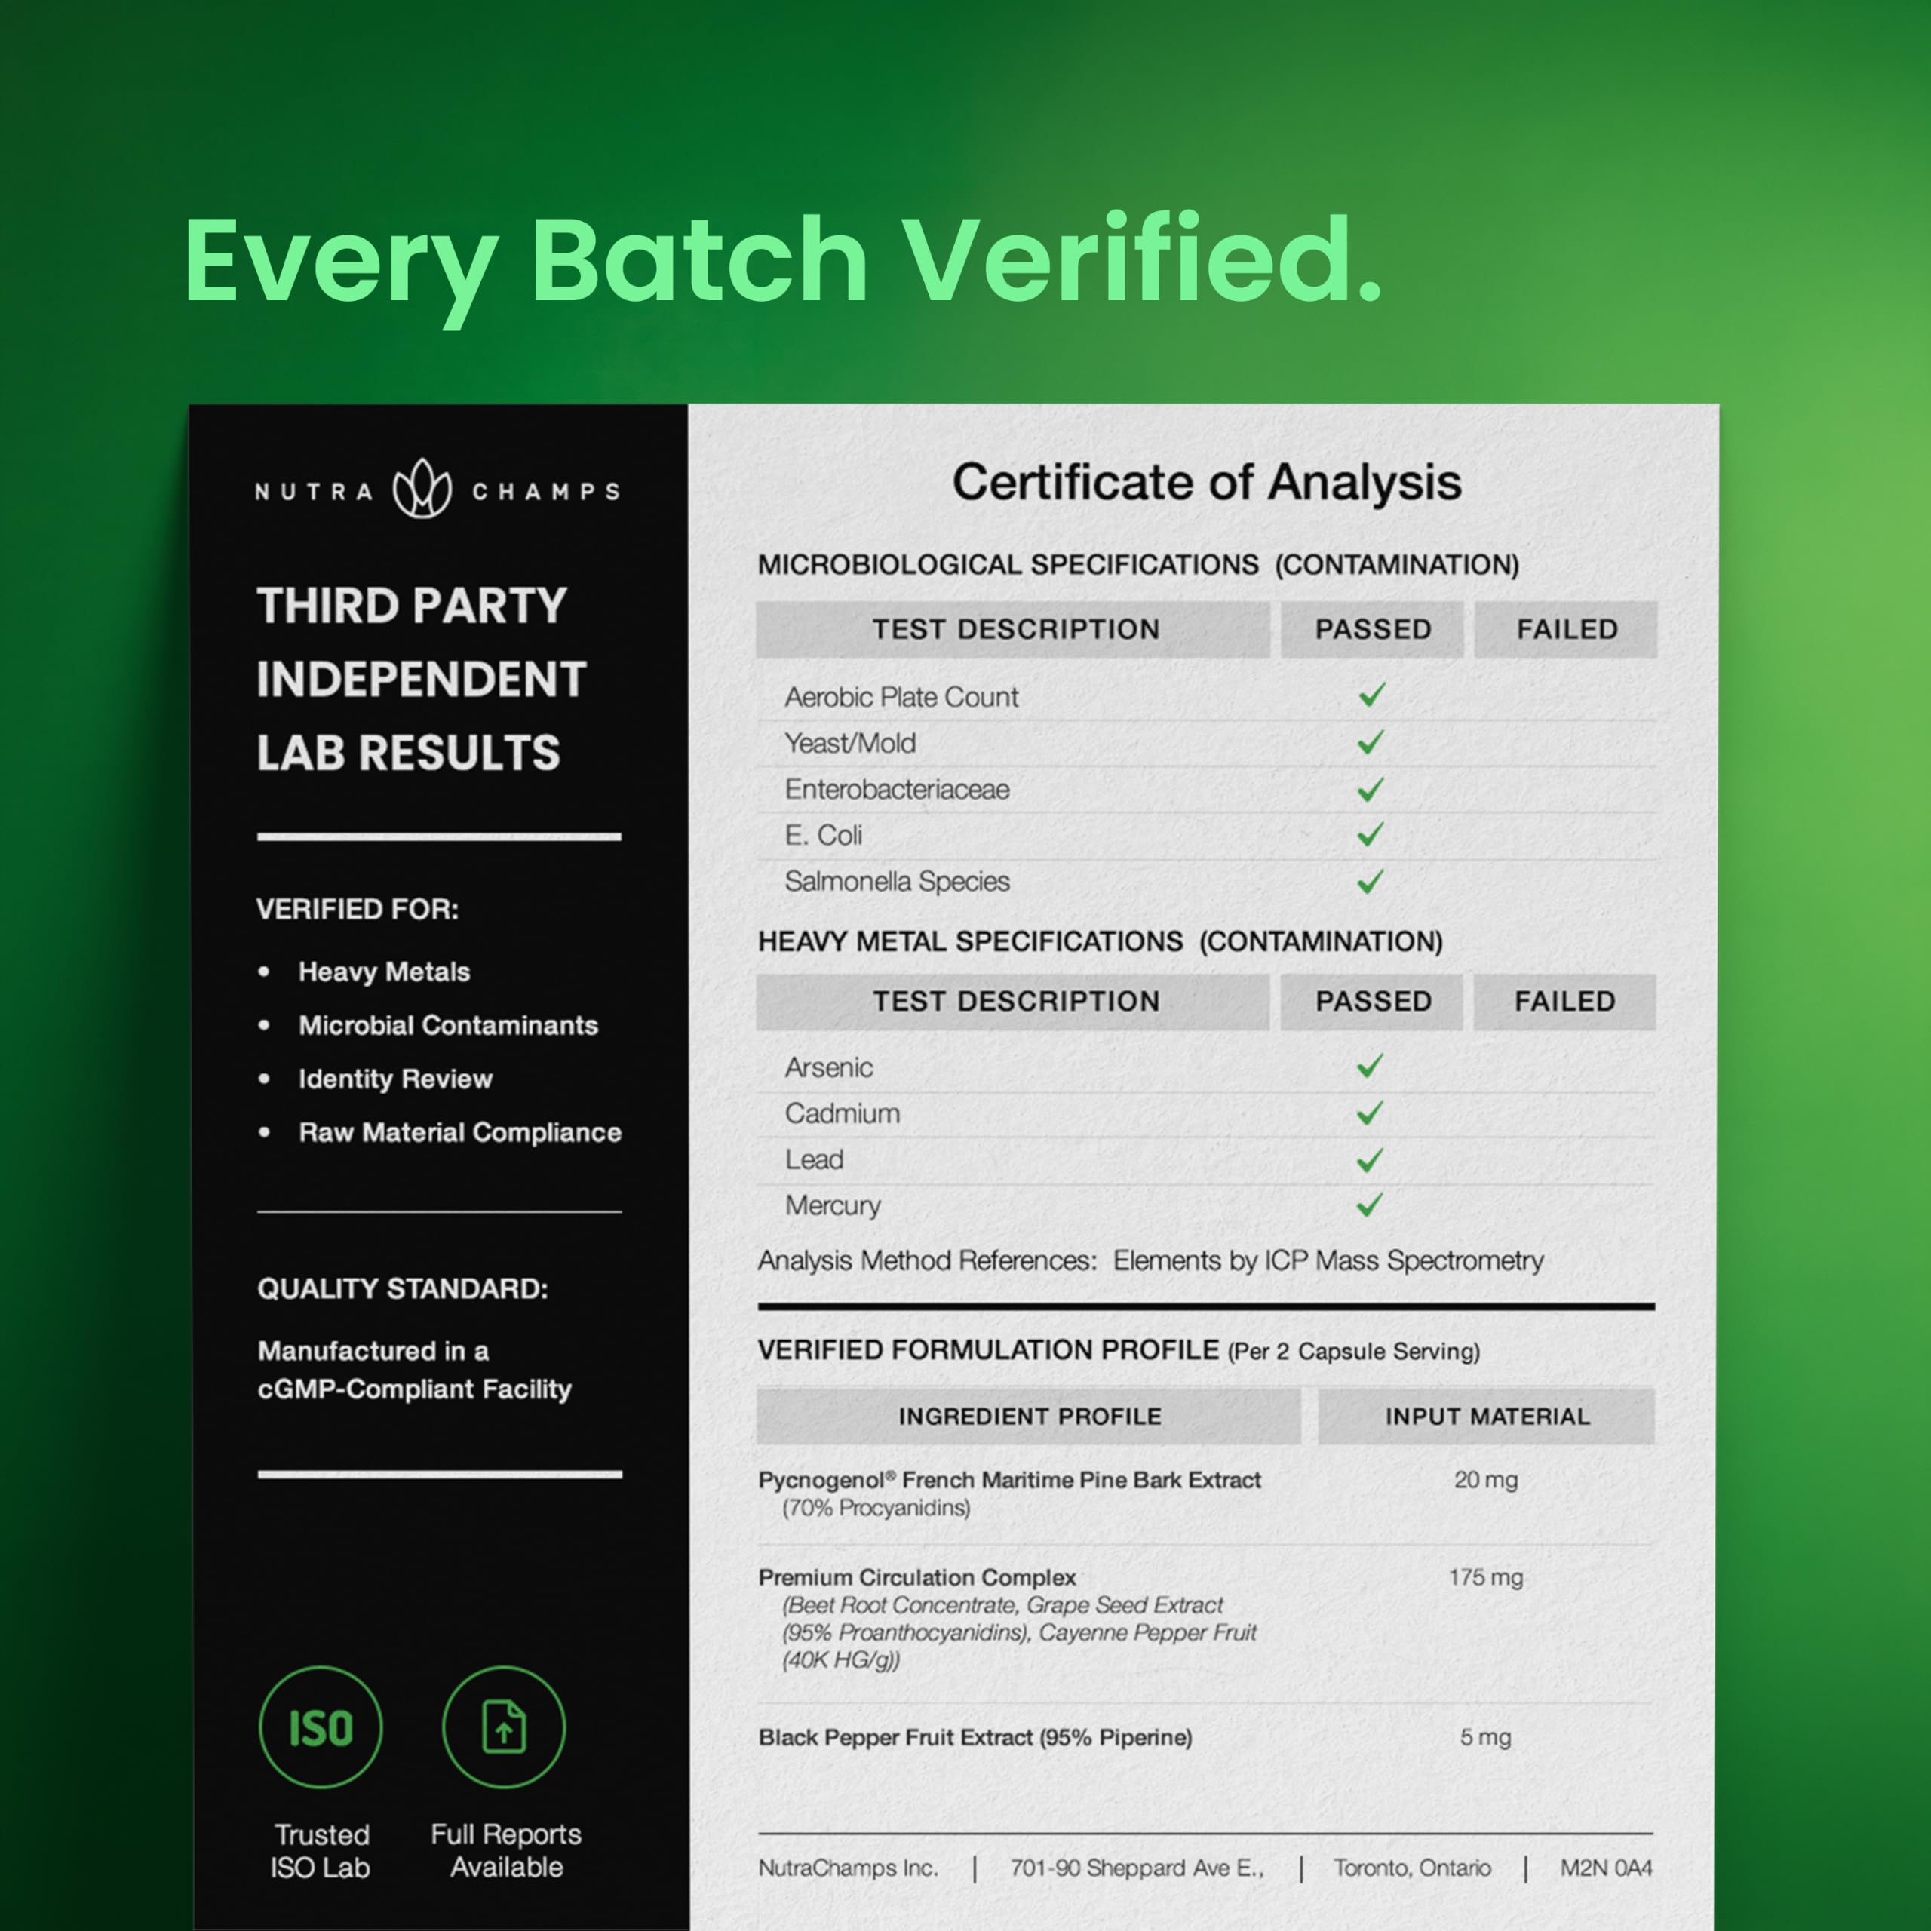This screenshot has height=1931, width=1931.
Task: Click the Lead passed checkmark
Action: 1371,1159
